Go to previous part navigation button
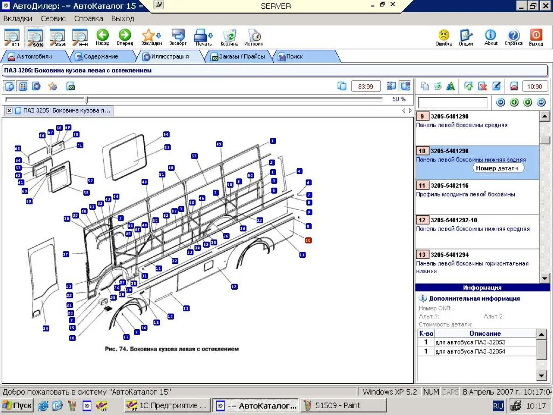Viewport: 553px width, 415px height. coord(514,102)
